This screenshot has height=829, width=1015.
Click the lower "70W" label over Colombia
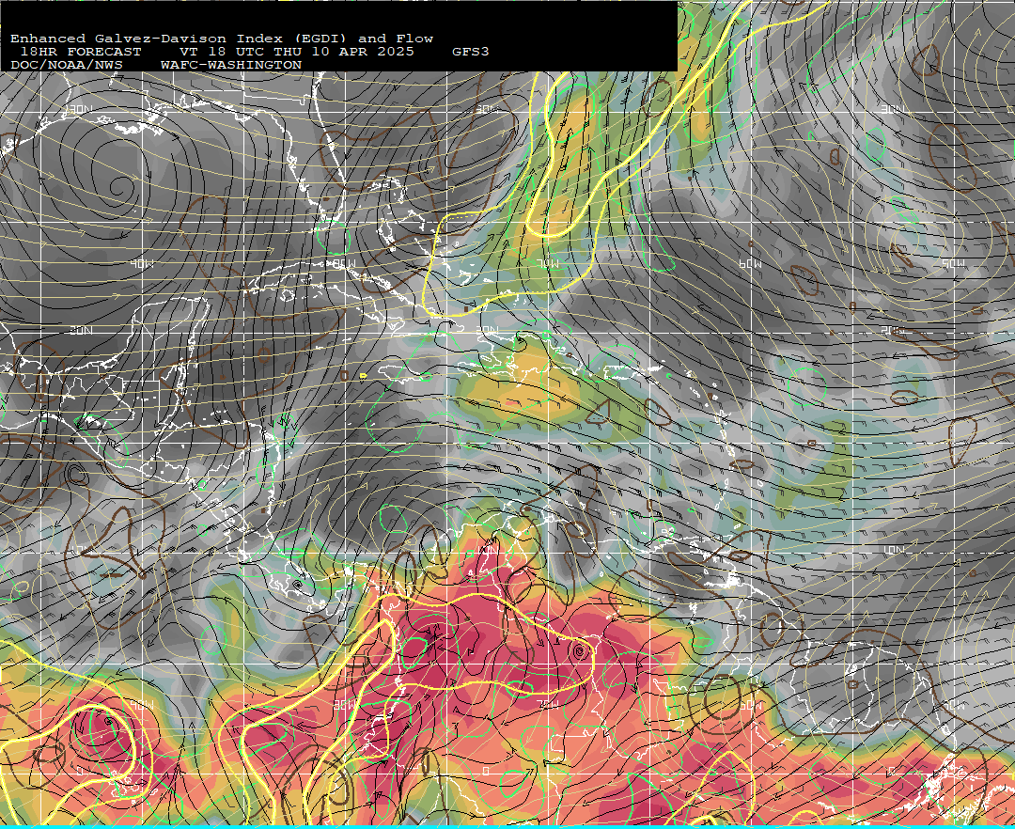coord(548,704)
